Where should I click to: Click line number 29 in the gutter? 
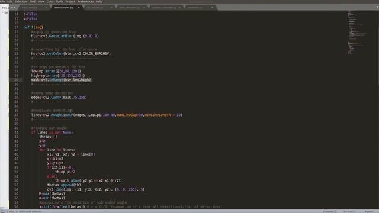tap(16, 80)
